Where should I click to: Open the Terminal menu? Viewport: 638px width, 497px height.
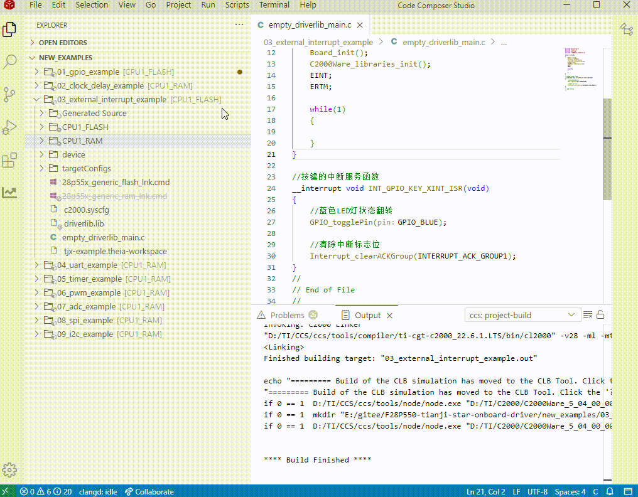[x=274, y=5]
